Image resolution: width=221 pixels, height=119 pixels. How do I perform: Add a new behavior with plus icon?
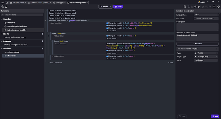[42, 41]
